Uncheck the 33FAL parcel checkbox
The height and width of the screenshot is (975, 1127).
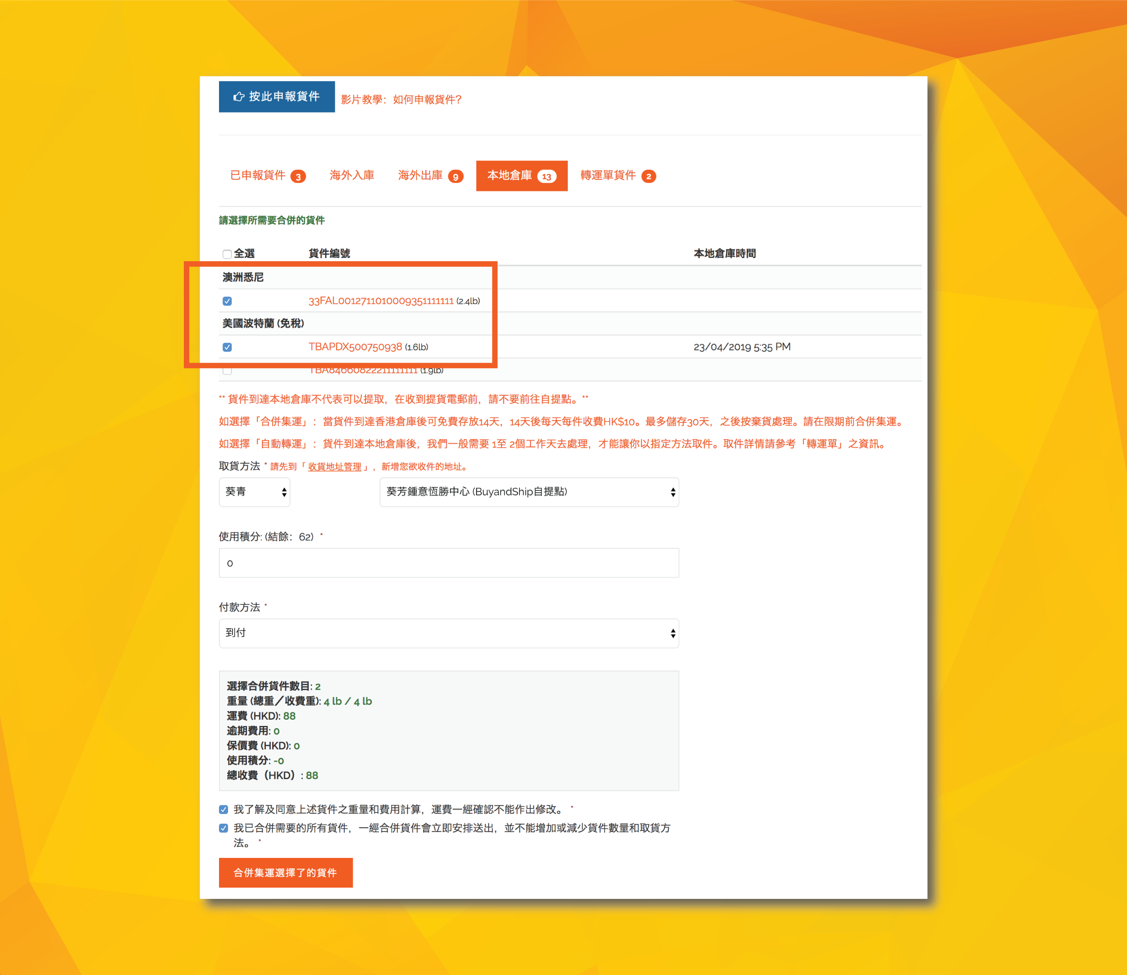(x=227, y=301)
